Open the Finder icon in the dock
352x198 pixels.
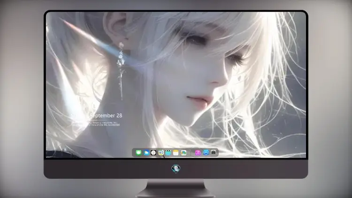tap(161, 152)
